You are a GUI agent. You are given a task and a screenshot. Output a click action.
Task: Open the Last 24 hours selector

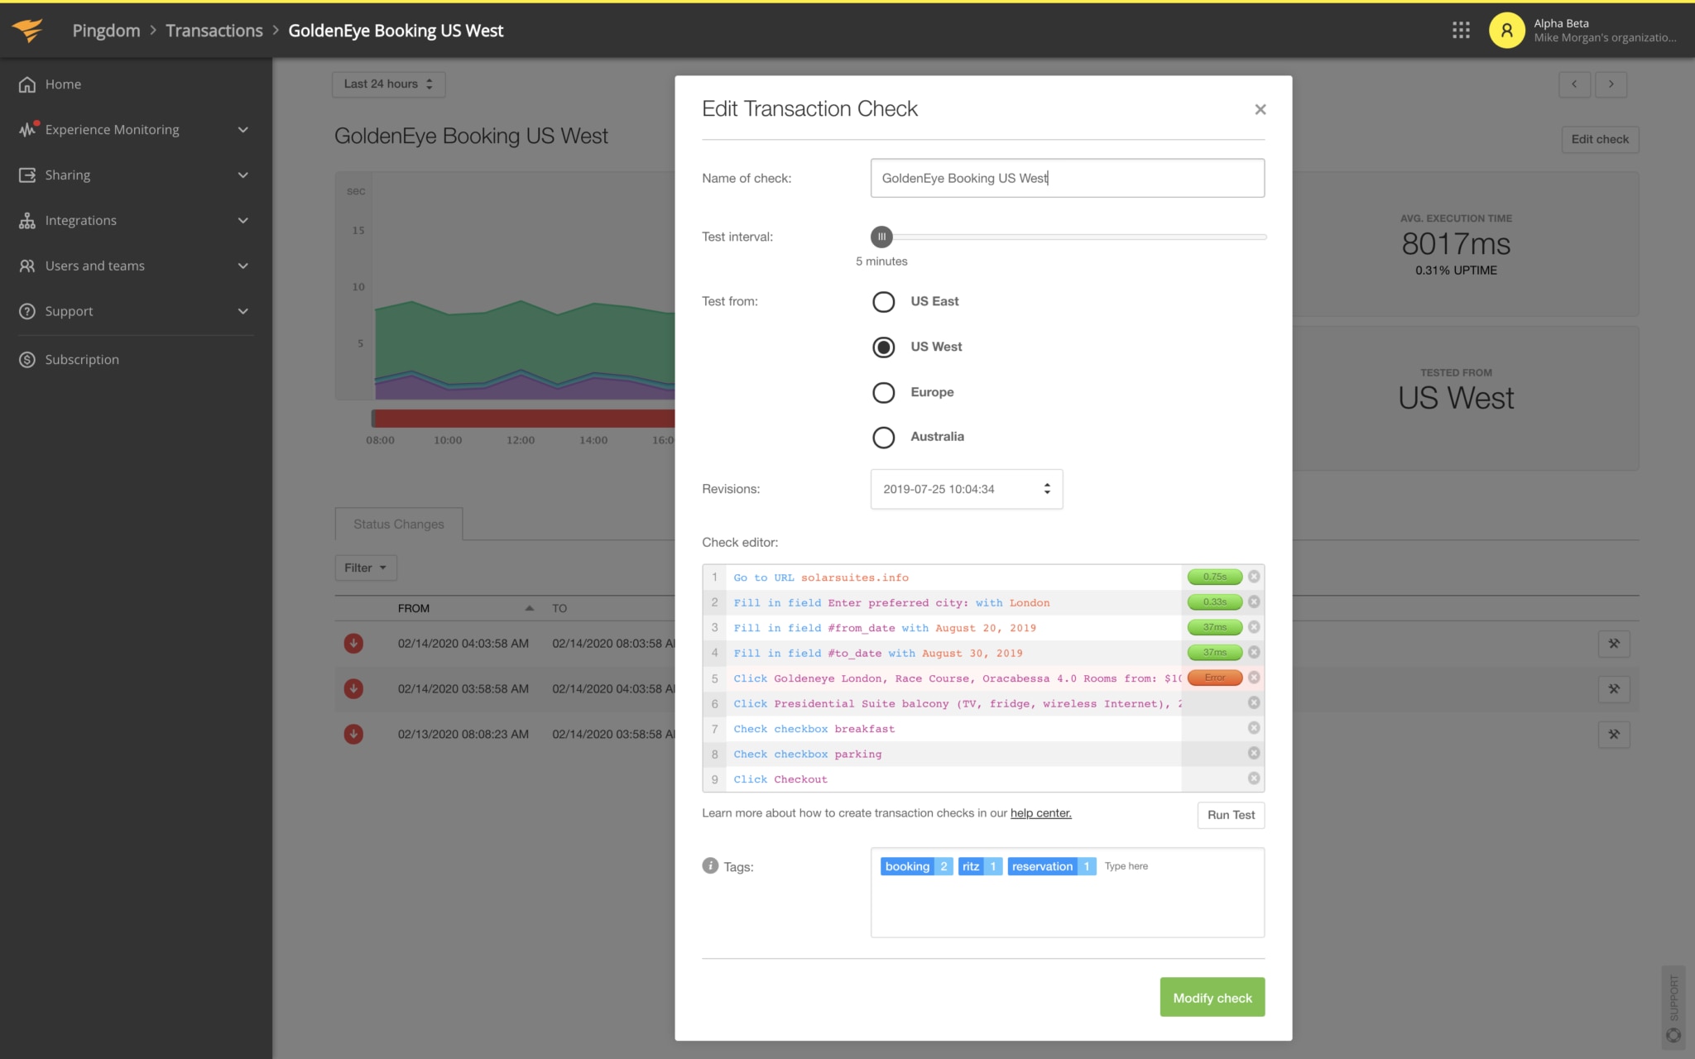click(x=388, y=84)
